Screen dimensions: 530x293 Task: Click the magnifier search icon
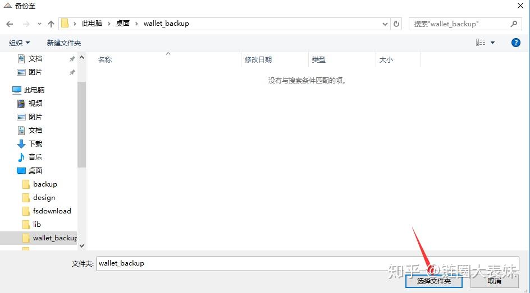(x=514, y=24)
